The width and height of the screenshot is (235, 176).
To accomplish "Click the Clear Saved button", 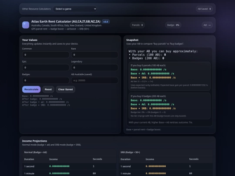I will pyautogui.click(x=65, y=90).
